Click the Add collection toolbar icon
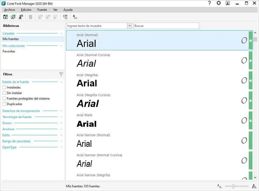Viewport: 259px width, 191px height. pos(13,17)
